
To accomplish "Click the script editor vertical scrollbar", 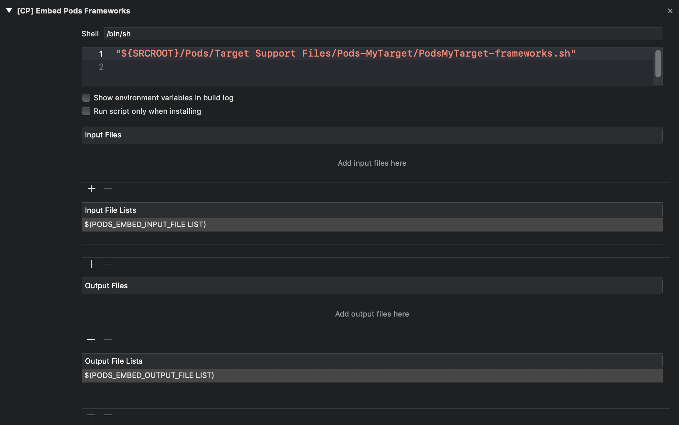I will (x=658, y=64).
